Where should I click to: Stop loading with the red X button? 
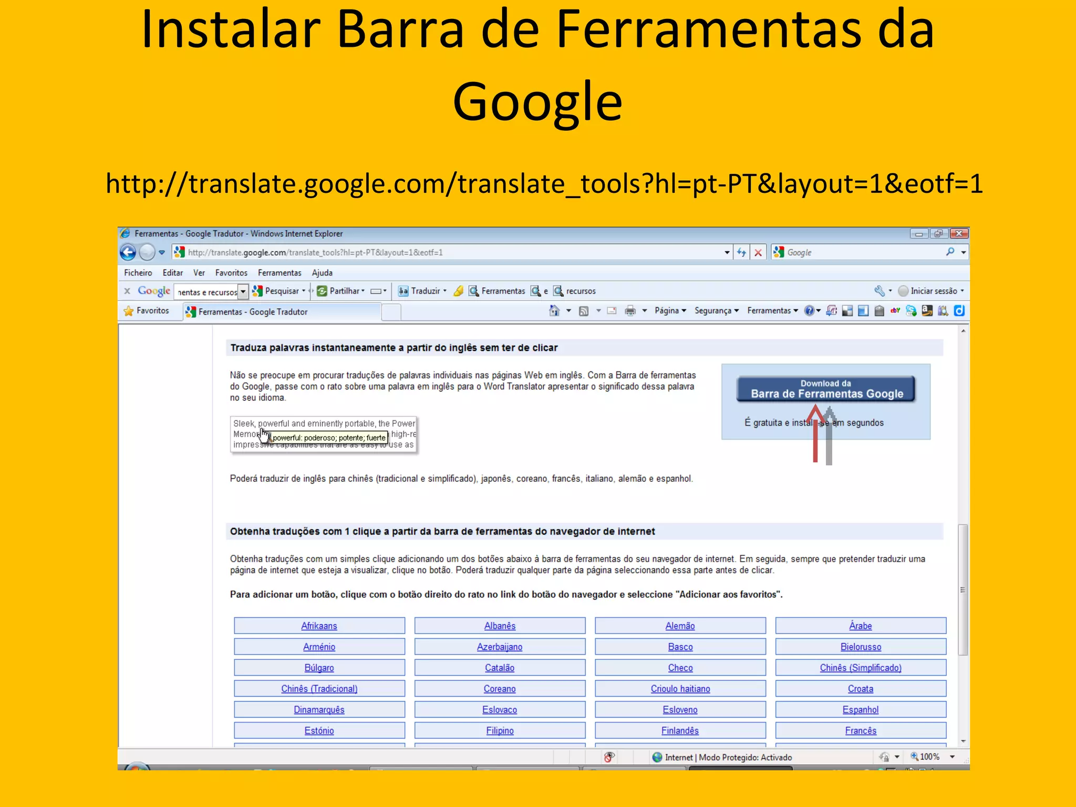(x=758, y=252)
